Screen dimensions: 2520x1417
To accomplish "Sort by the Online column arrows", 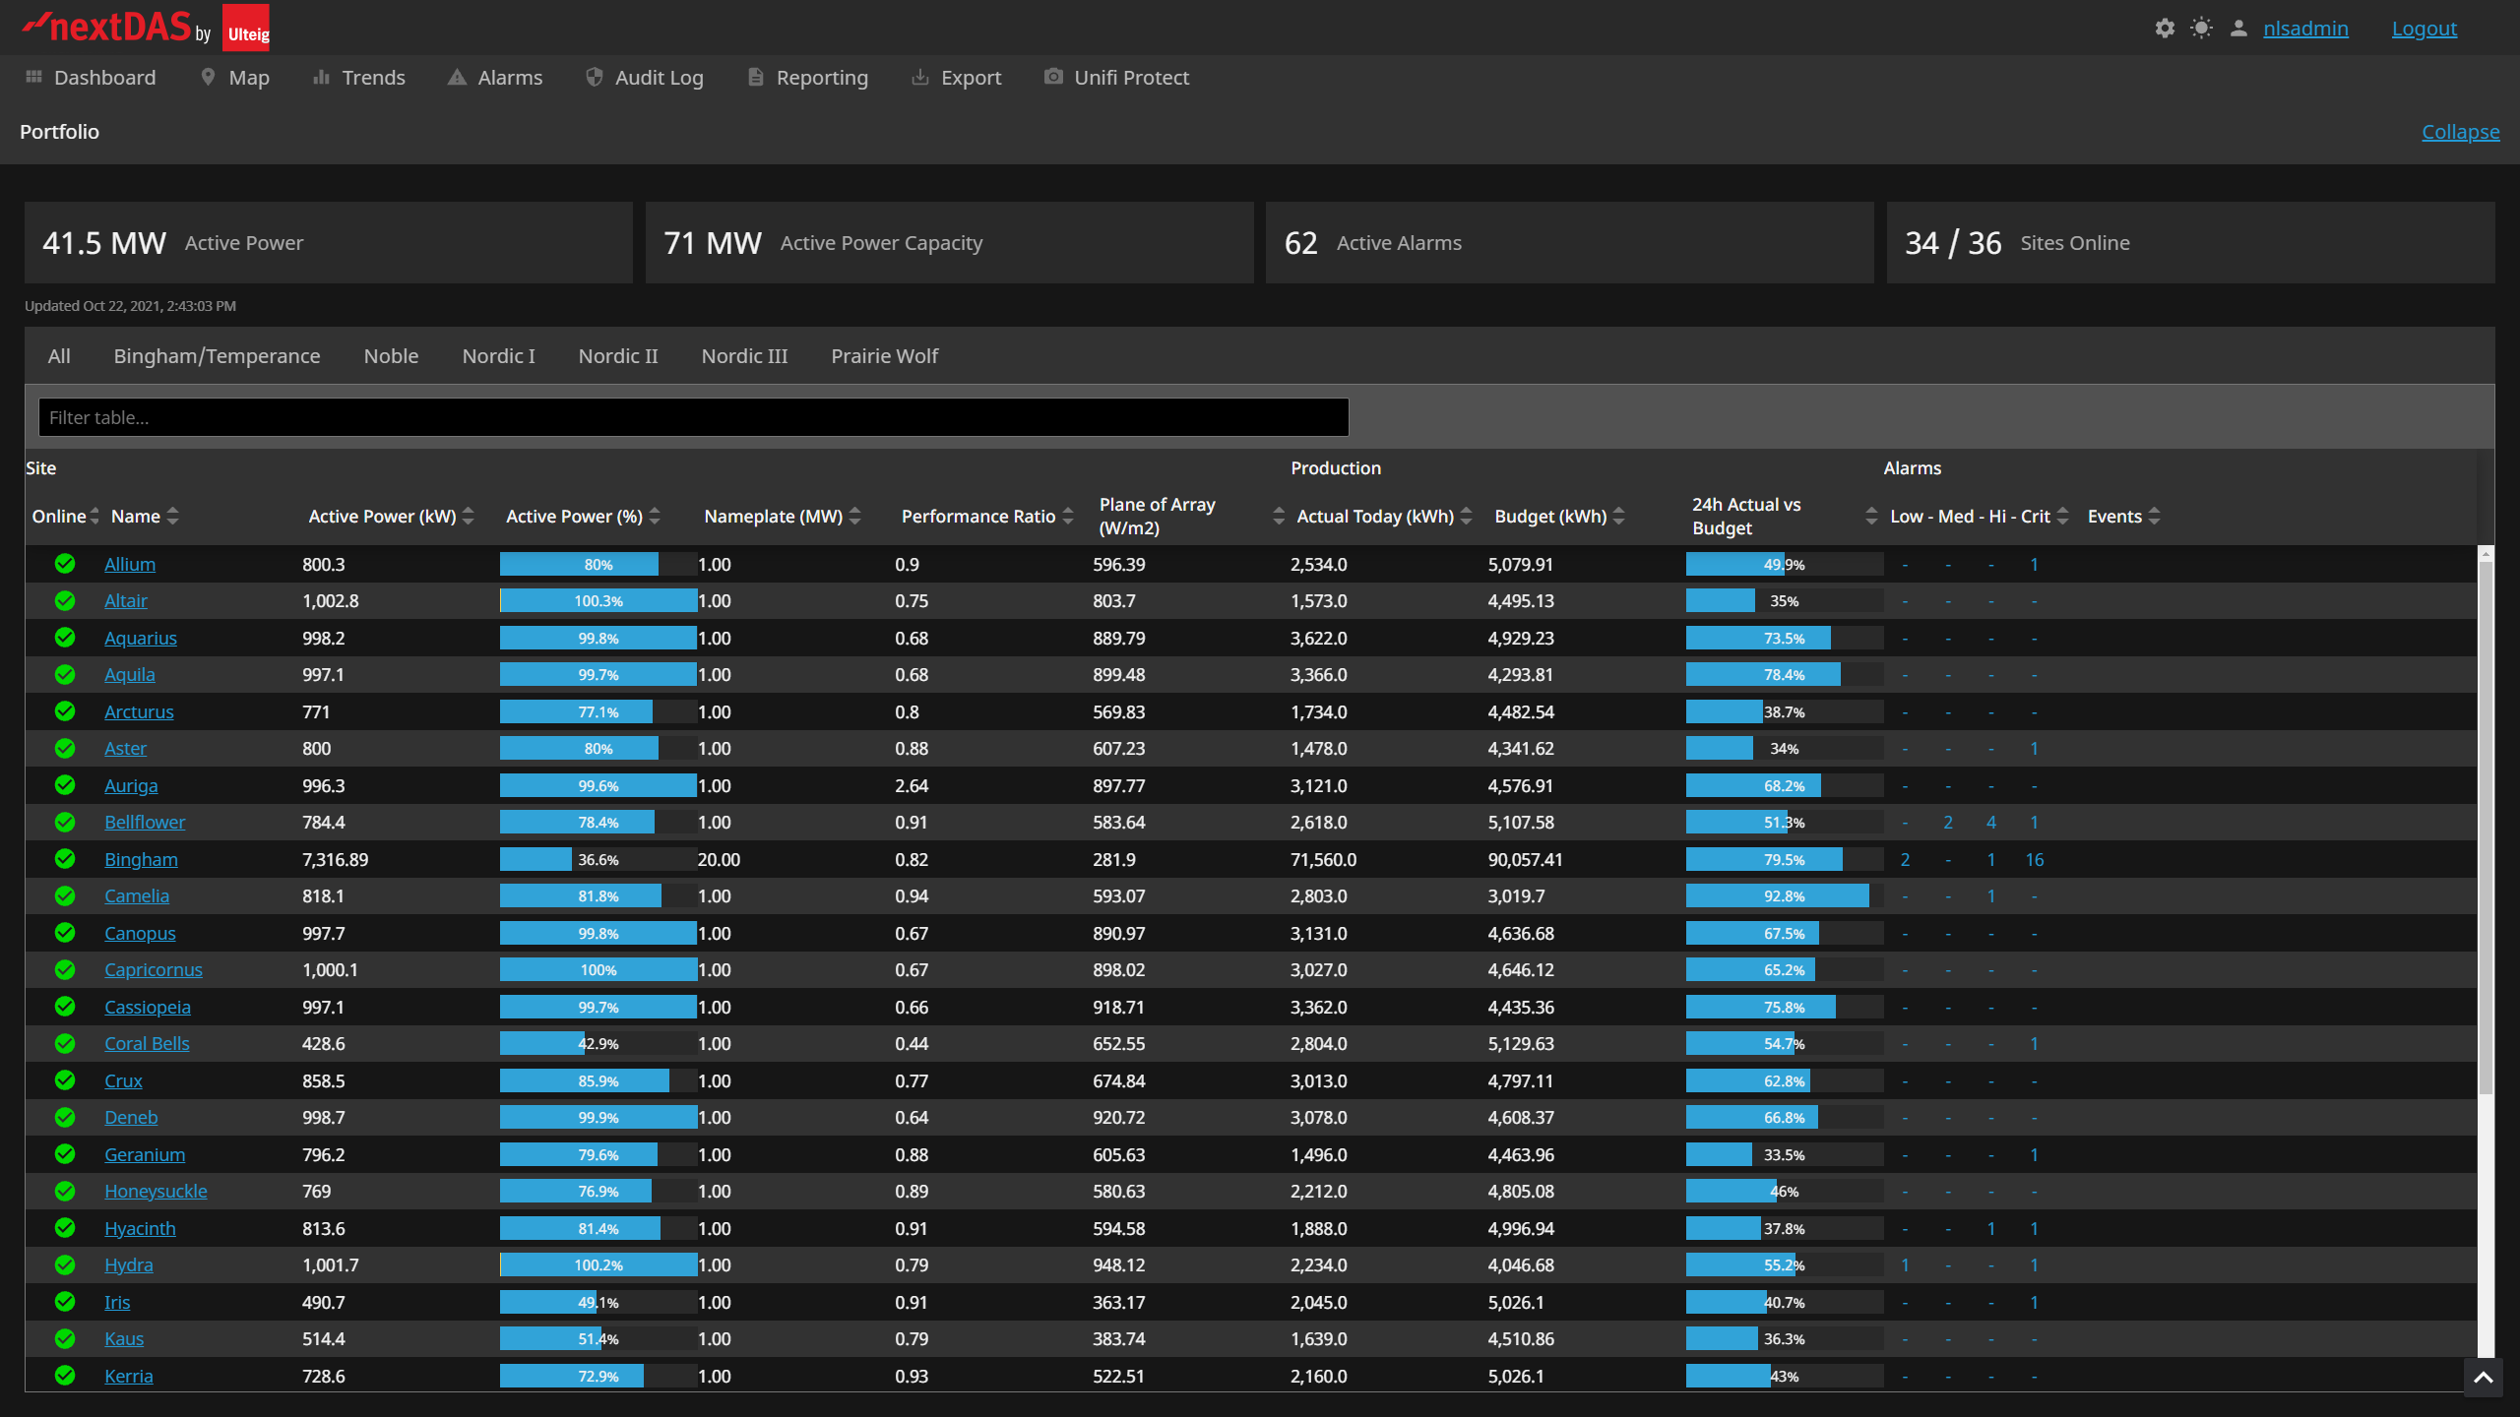I will click(94, 516).
